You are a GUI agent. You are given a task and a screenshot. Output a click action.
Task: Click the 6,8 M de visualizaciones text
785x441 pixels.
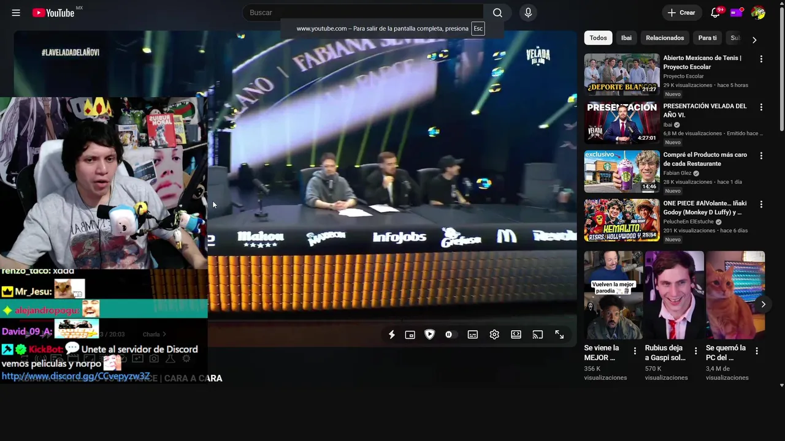point(692,134)
